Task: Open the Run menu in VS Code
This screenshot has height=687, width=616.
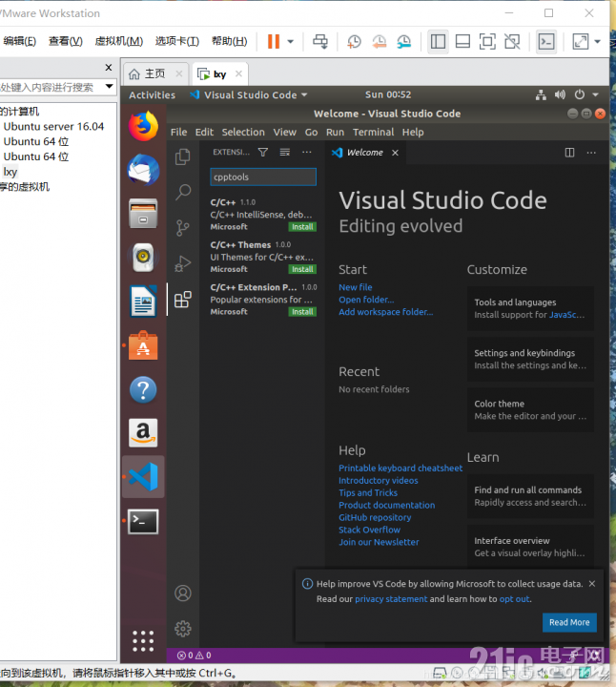Action: pyautogui.click(x=335, y=132)
